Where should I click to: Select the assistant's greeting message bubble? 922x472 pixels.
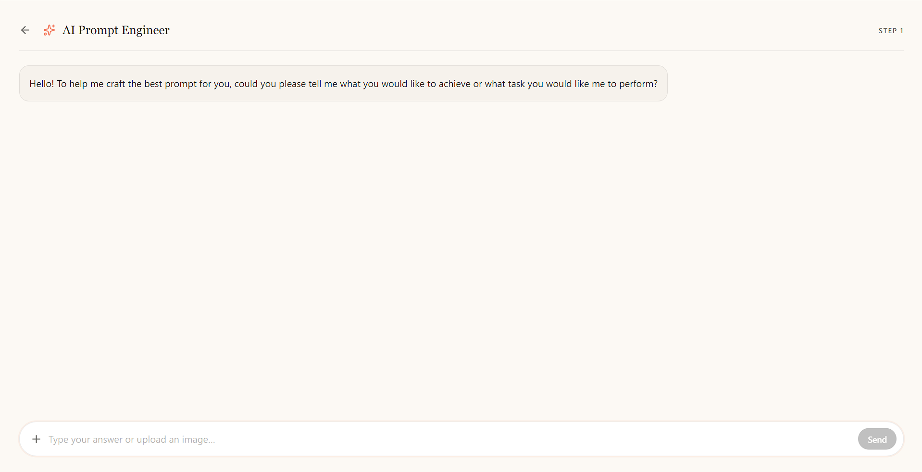tap(343, 83)
